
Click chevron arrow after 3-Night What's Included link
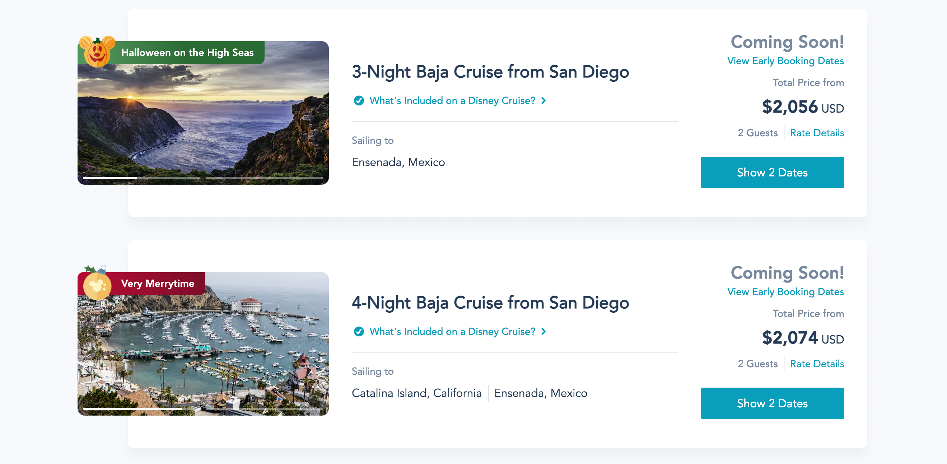point(544,101)
